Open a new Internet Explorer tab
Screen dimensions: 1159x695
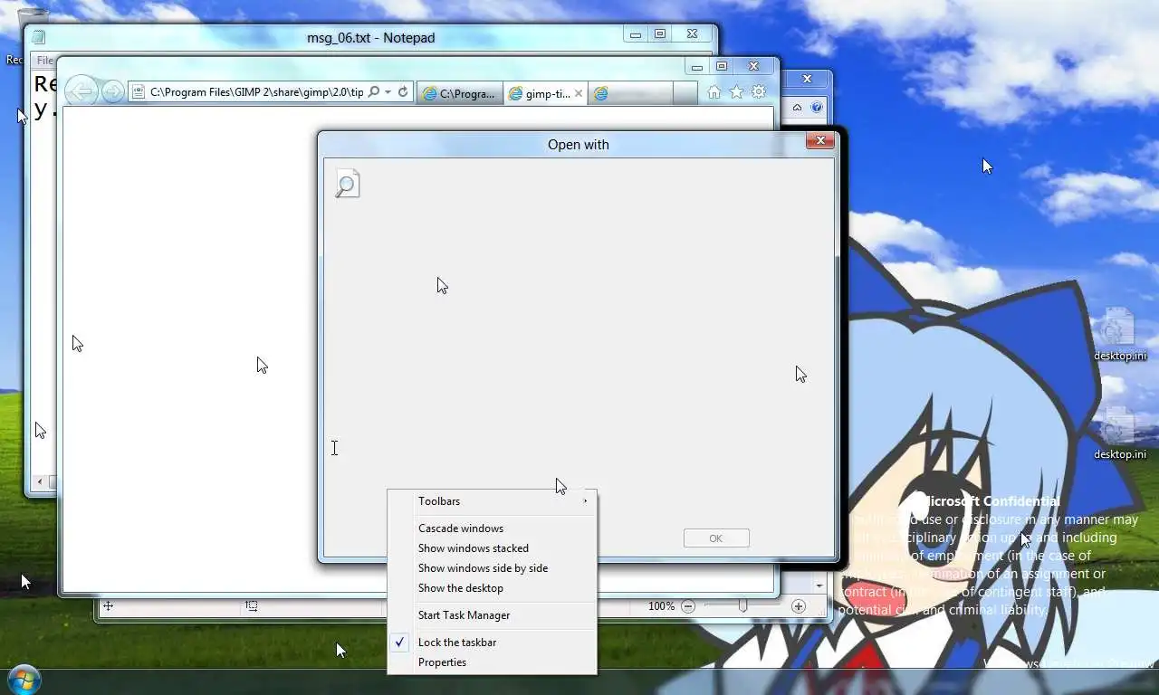tap(685, 93)
